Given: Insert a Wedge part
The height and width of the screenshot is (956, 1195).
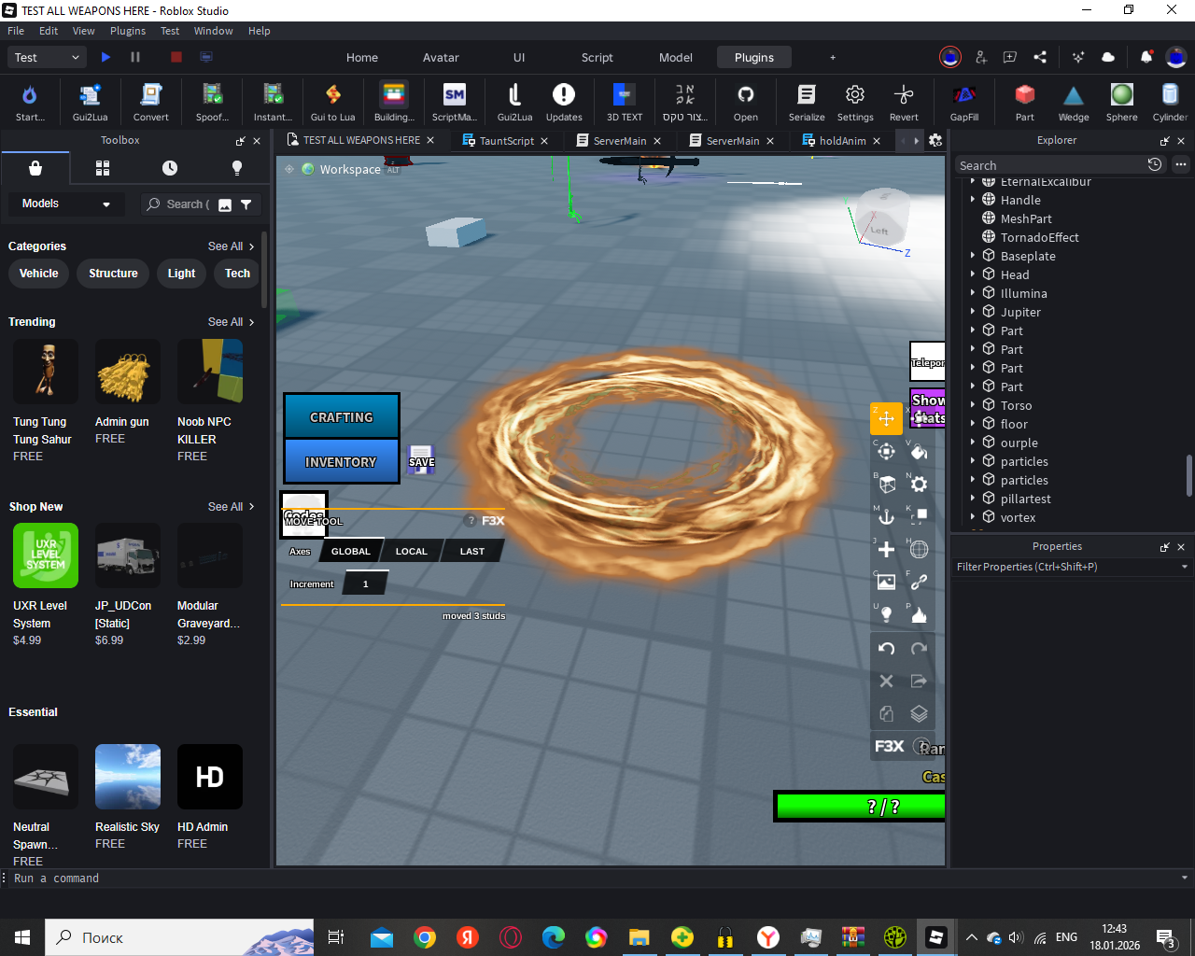Looking at the screenshot, I should pos(1074,102).
